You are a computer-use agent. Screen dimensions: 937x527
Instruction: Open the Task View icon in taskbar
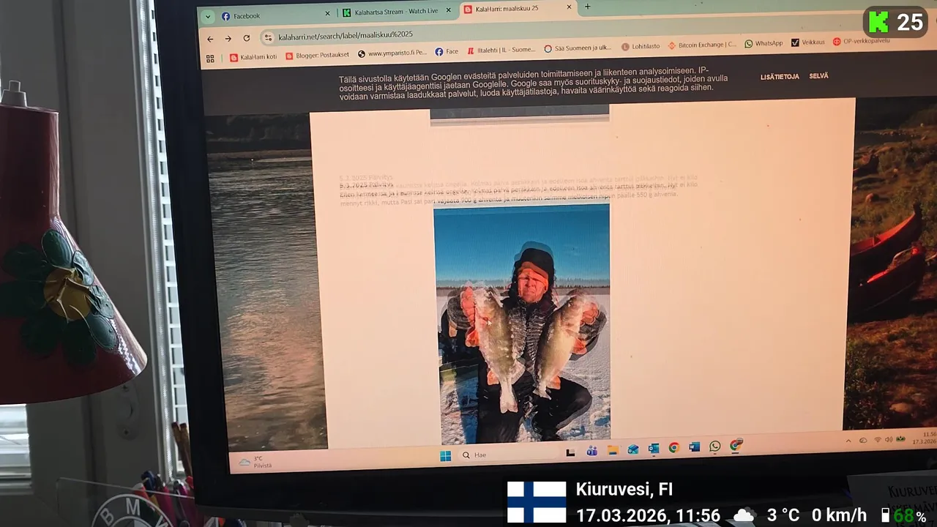[x=571, y=452]
